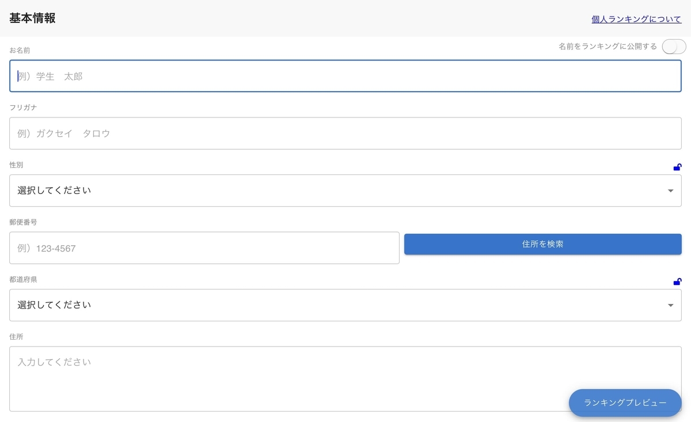Click the 都道府県 dropdown arrow
Image resolution: width=691 pixels, height=422 pixels.
tap(670, 305)
